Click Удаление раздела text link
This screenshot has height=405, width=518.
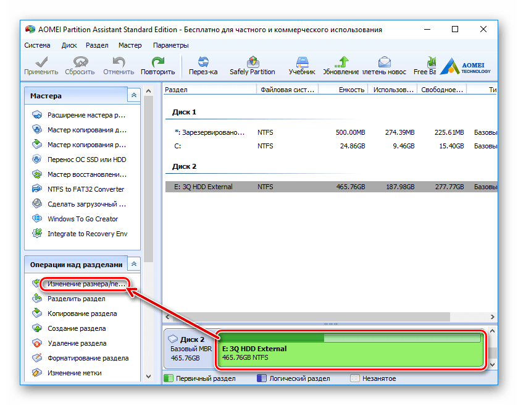[77, 343]
